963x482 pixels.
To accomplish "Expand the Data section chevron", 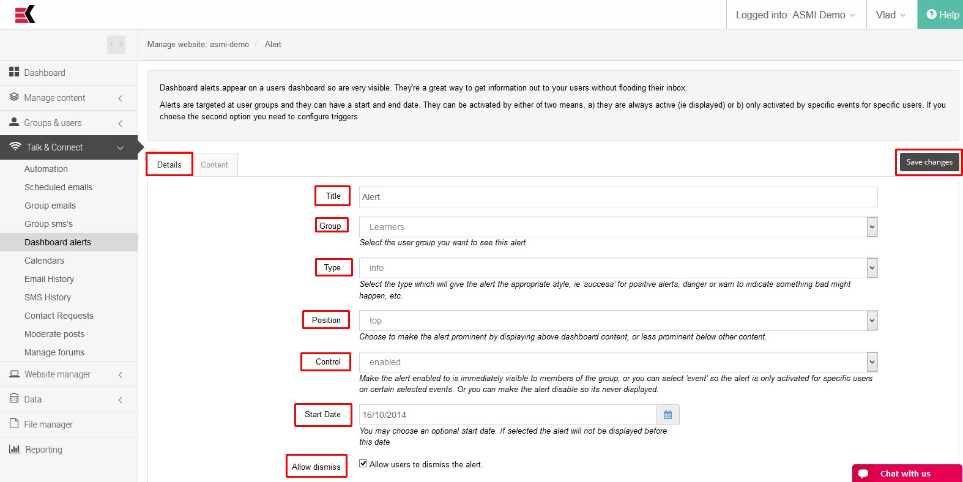I will point(121,399).
